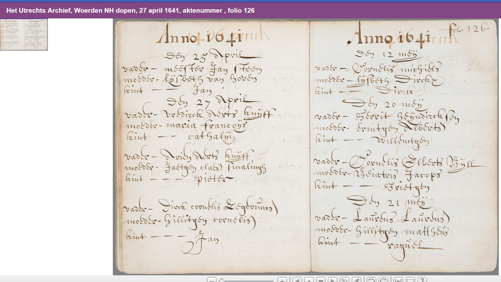Click the pin icon in viewer toolbar
The image size is (501, 282).
pyautogui.click(x=356, y=280)
